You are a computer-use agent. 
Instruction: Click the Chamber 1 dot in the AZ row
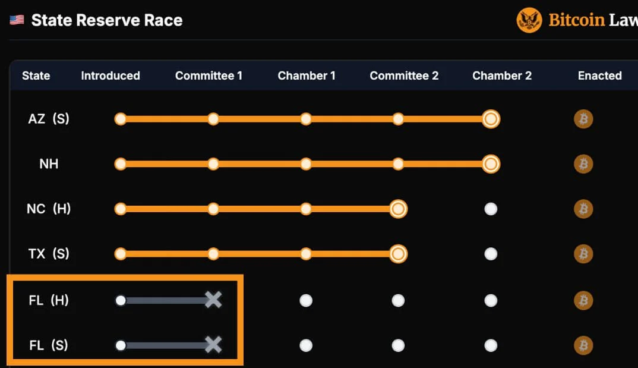coord(305,118)
